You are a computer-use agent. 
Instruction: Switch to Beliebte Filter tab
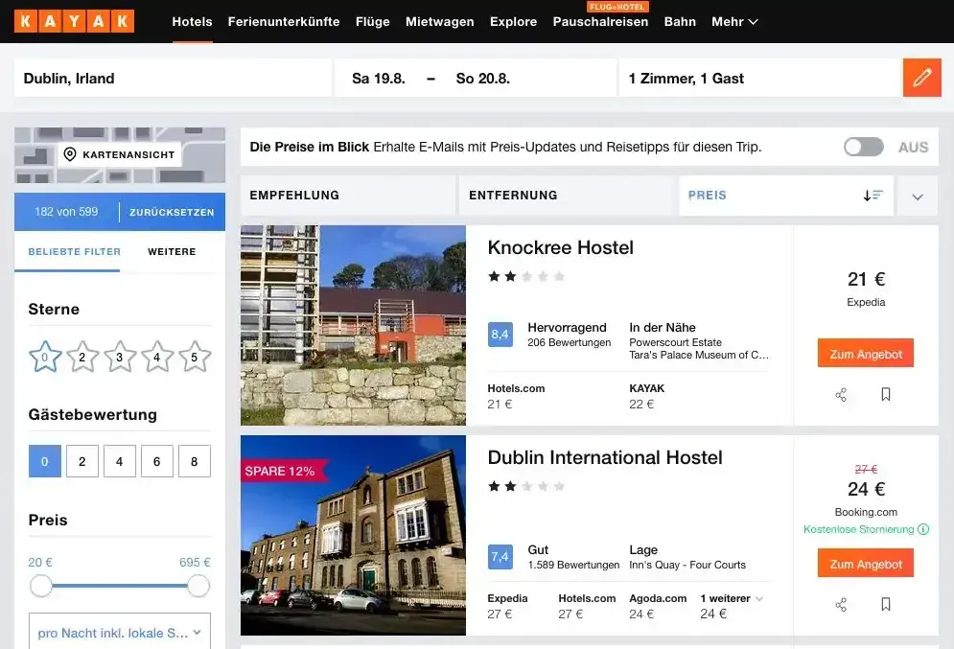click(x=74, y=252)
